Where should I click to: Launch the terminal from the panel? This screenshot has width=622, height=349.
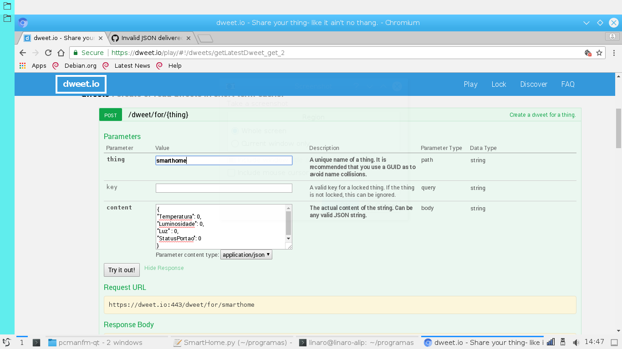pyautogui.click(x=36, y=343)
